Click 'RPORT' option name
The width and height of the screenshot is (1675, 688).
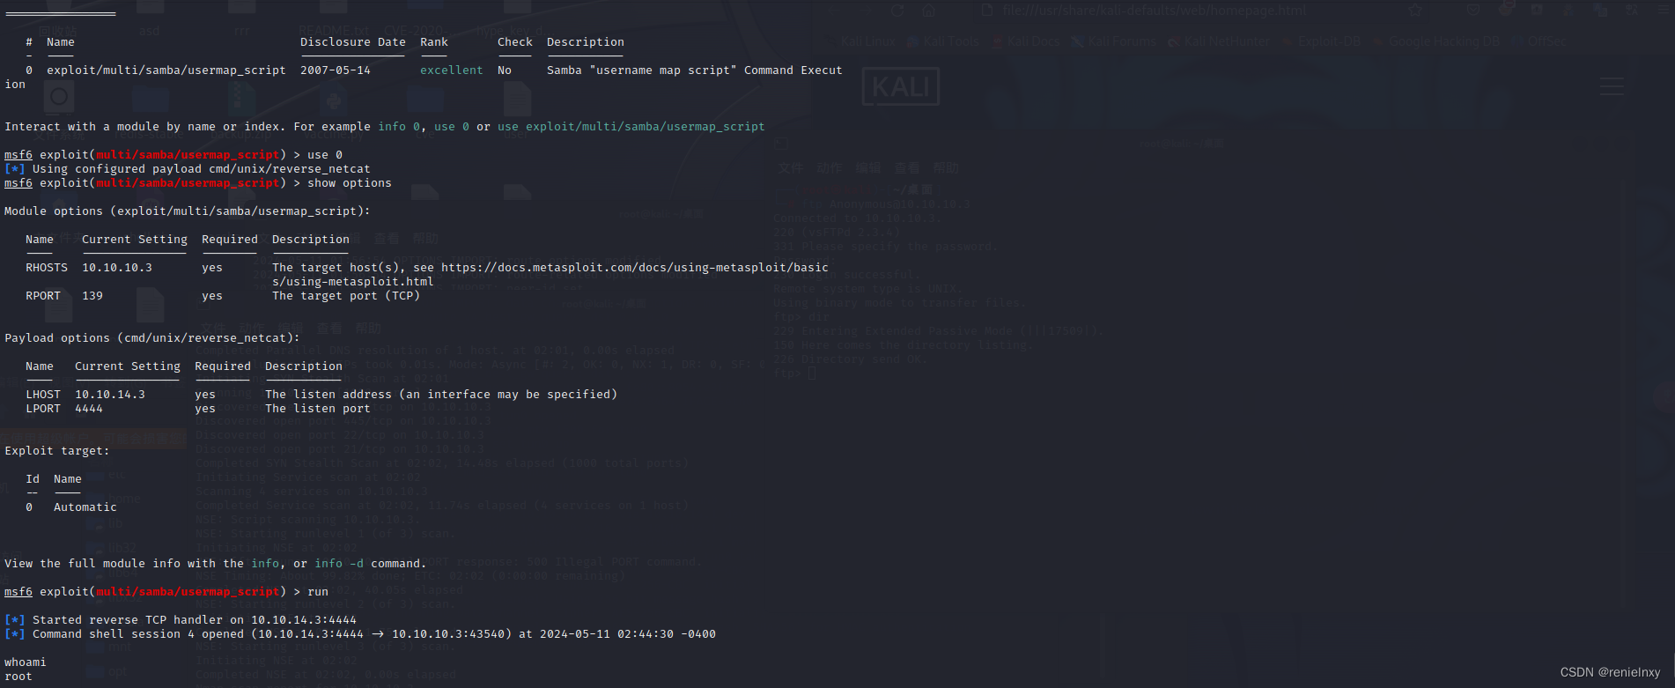tap(43, 296)
